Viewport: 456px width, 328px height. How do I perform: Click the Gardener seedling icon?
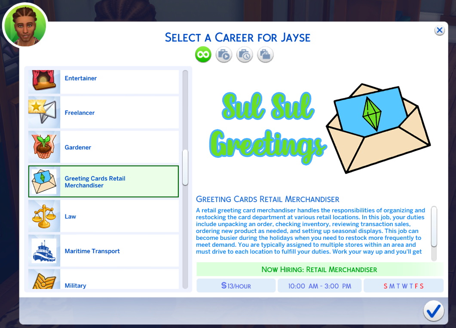44,147
